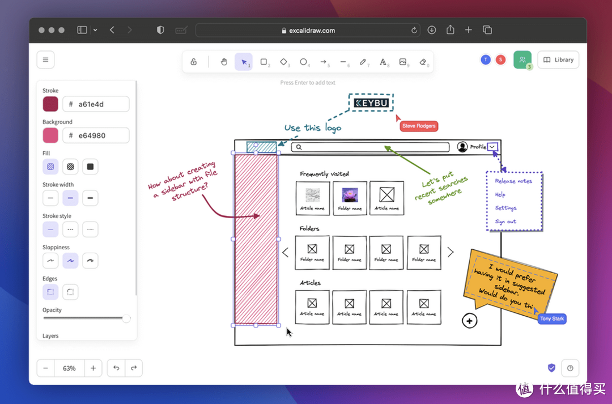The image size is (612, 404).
Task: Toggle dotted stroke style
Action: point(91,229)
